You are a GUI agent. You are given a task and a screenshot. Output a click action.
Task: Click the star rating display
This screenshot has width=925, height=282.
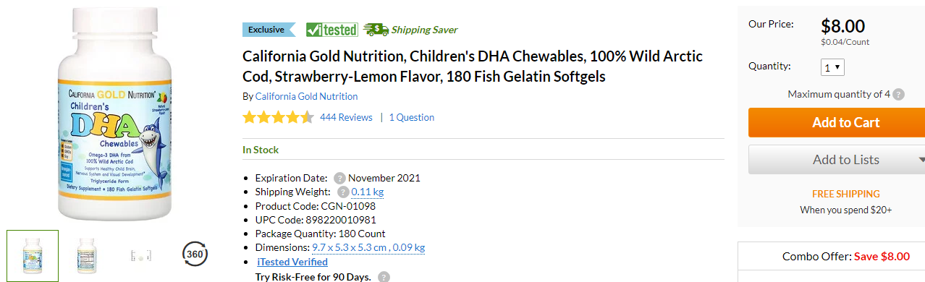[278, 117]
